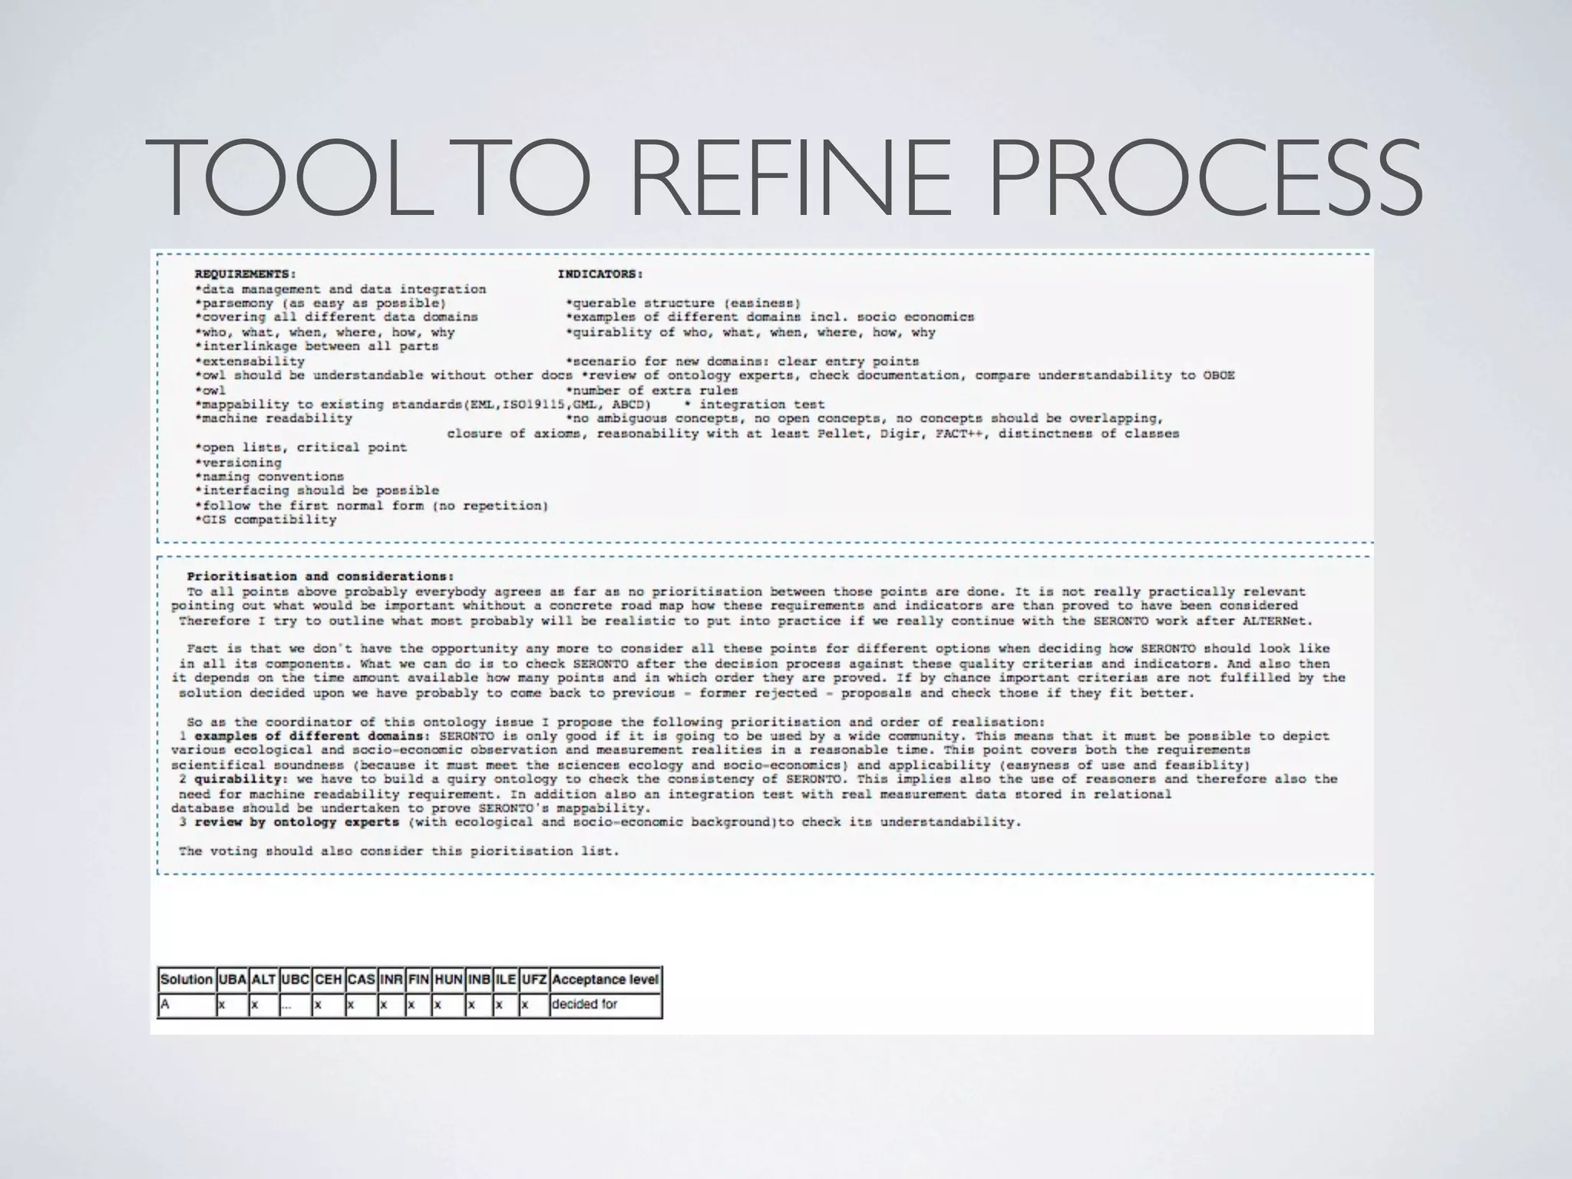Click the '* integration test' indicator
Viewport: 1572px width, 1179px height.
755,405
